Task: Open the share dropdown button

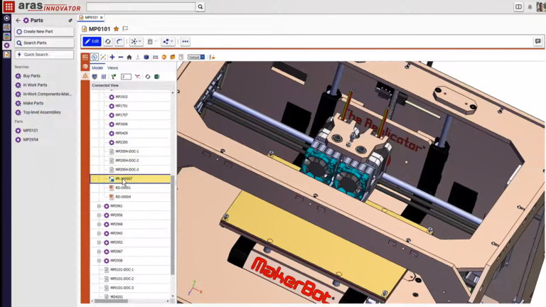Action: click(168, 41)
